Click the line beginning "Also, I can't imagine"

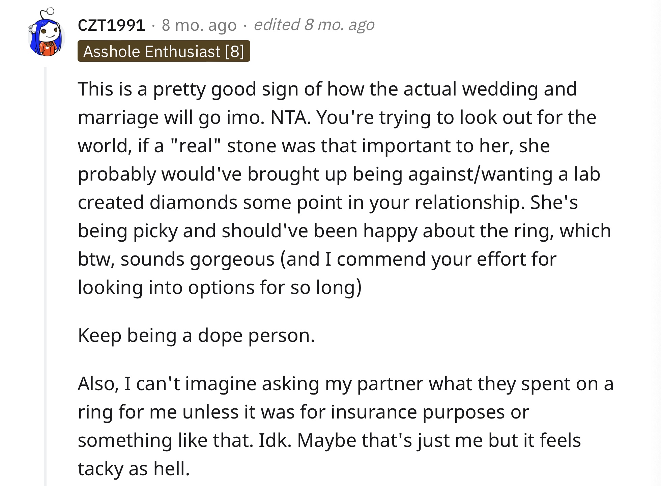click(x=346, y=384)
